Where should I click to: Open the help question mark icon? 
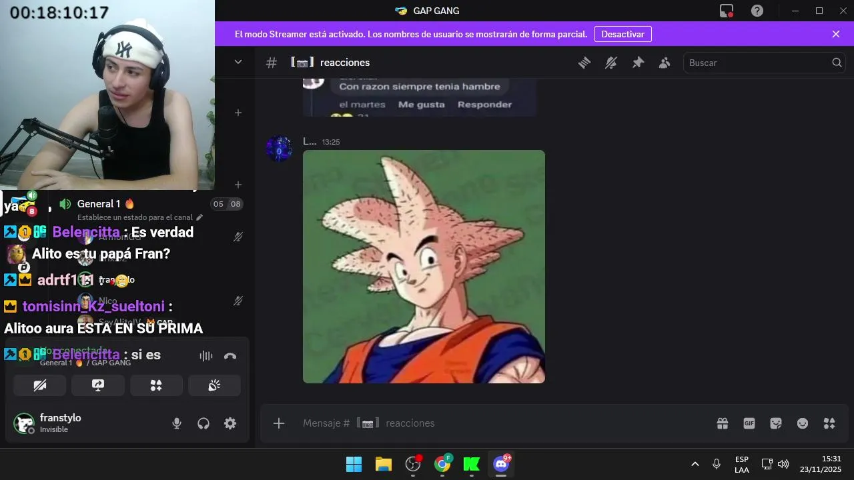coord(757,11)
